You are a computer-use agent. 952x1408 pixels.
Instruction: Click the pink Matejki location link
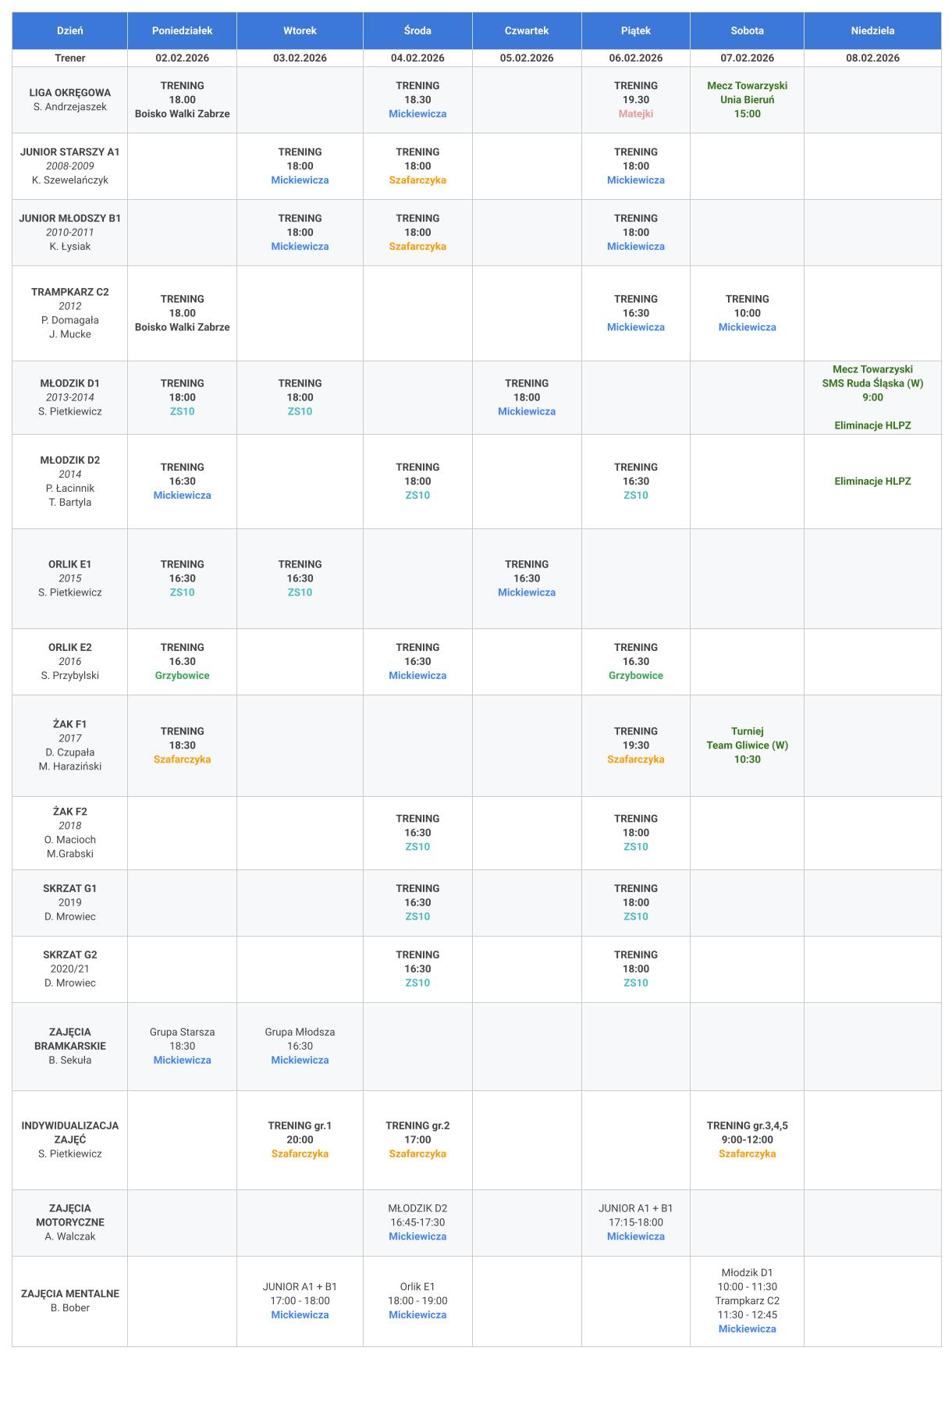(635, 114)
